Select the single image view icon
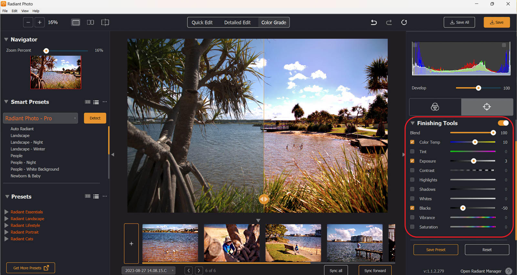 tap(76, 22)
